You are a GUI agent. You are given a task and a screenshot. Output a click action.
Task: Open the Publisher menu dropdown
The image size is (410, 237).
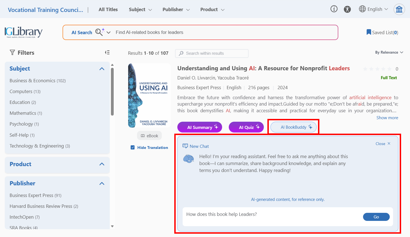(176, 9)
